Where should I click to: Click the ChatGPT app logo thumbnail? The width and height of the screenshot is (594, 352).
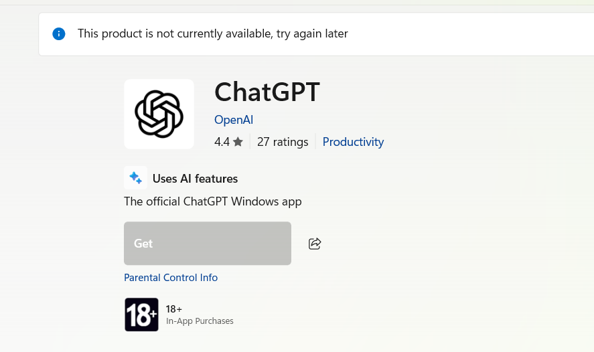159,114
